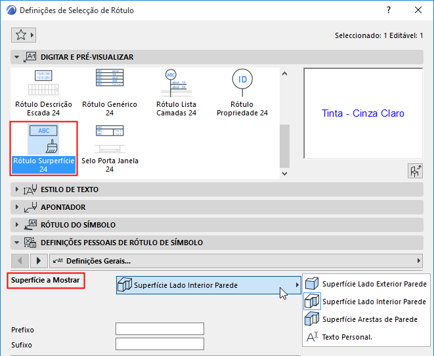
Task: Select Selo Porta Janela 24 label type
Action: click(x=110, y=149)
